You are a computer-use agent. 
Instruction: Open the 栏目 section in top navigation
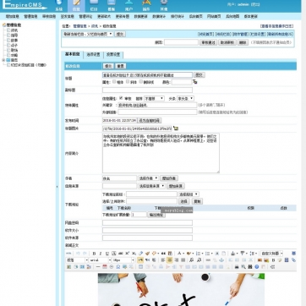point(94,6)
